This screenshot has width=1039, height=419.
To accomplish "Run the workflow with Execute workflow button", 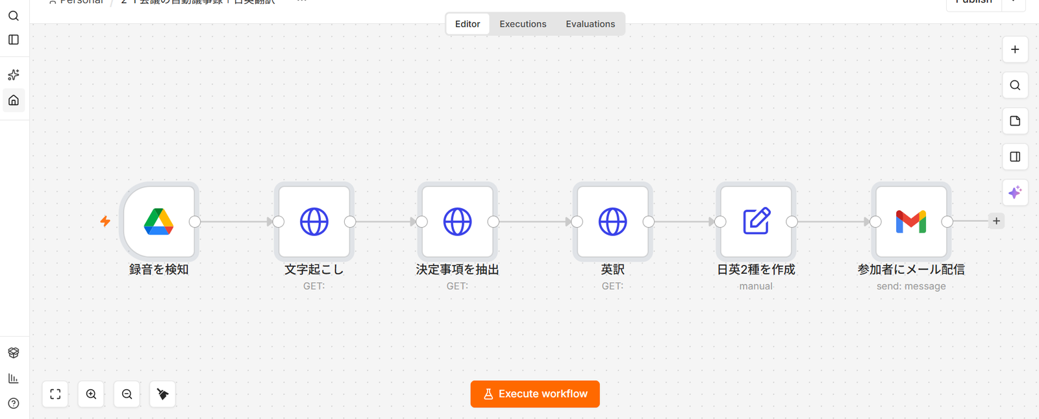I will point(535,394).
